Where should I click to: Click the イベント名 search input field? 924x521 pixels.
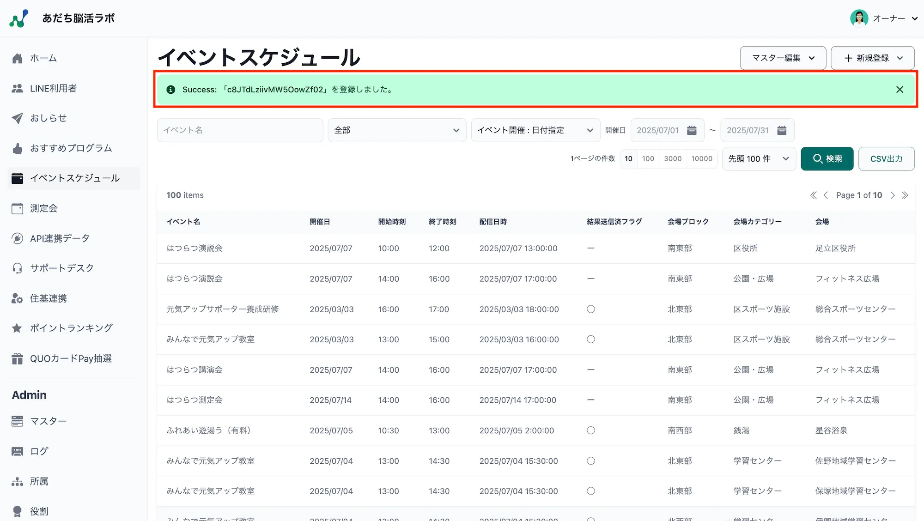tap(239, 130)
